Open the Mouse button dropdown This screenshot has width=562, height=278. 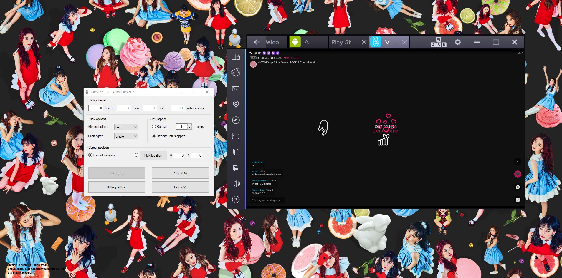point(126,127)
